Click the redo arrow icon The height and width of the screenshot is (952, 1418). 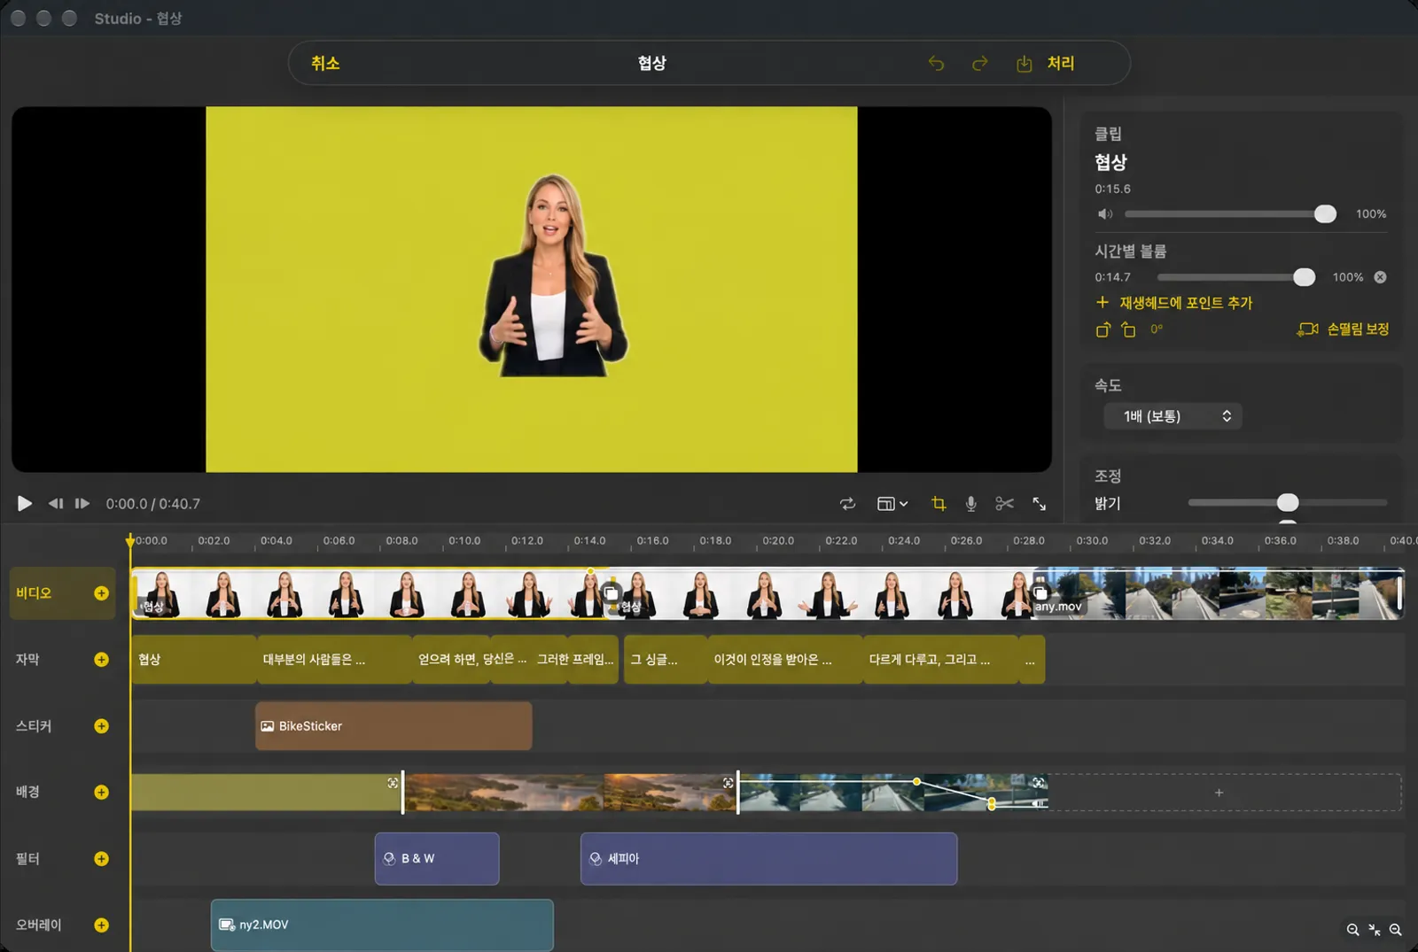point(979,63)
